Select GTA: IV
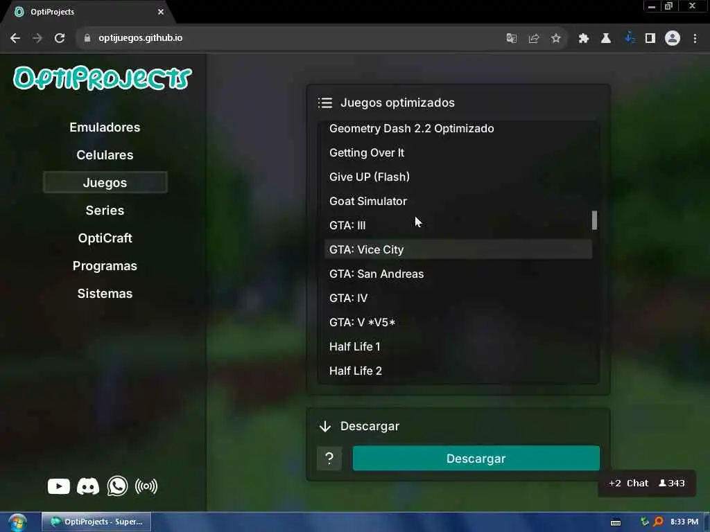 coord(458,298)
